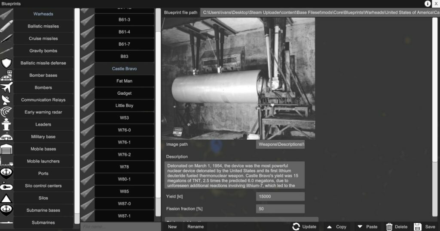Click the File name input box
This screenshot has width=440, height=231.
pos(120,227)
